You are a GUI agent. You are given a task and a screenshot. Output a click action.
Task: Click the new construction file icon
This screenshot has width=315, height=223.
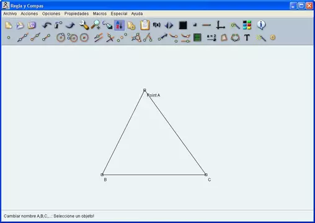click(x=9, y=25)
